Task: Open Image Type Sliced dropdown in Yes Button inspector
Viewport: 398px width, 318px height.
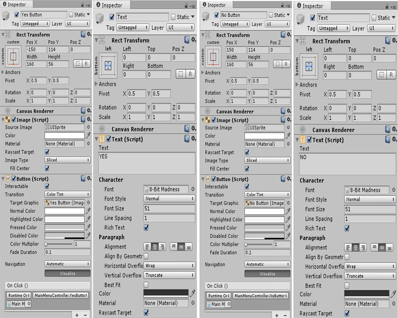Action: pyautogui.click(x=68, y=160)
